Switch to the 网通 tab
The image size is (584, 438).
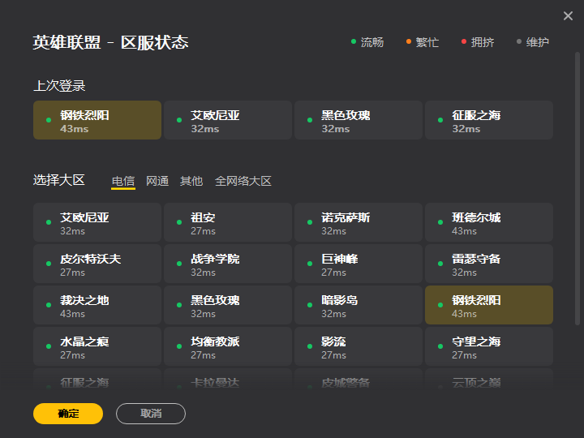click(x=157, y=181)
